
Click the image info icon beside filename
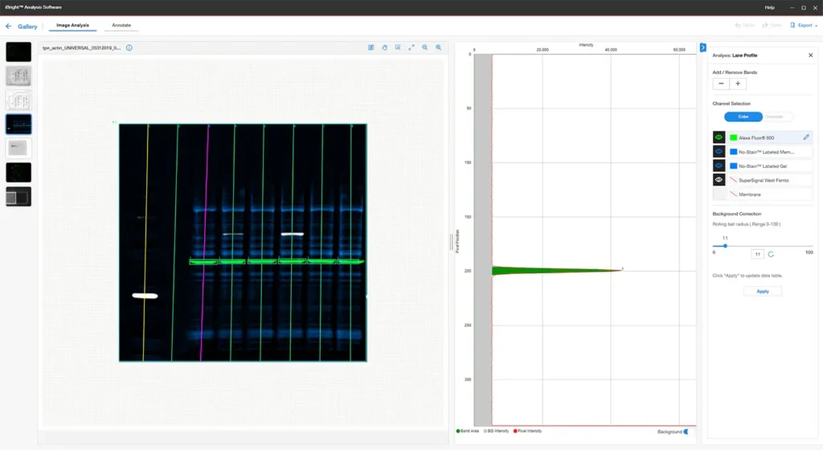(129, 47)
